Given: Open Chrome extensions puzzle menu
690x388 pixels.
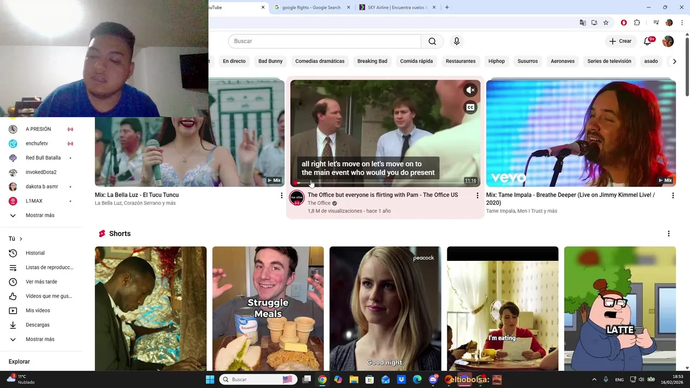Looking at the screenshot, I should 637,23.
